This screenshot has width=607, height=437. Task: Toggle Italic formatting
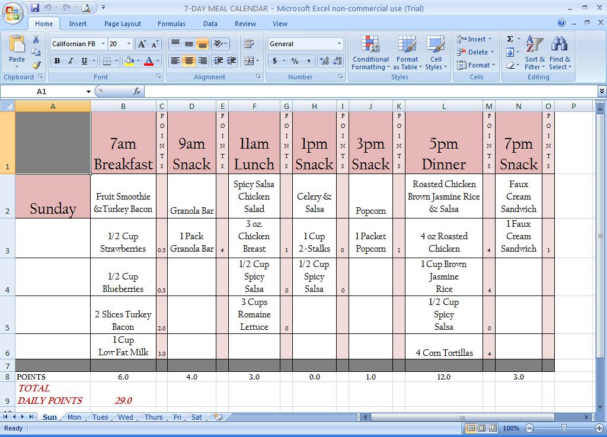tap(71, 61)
